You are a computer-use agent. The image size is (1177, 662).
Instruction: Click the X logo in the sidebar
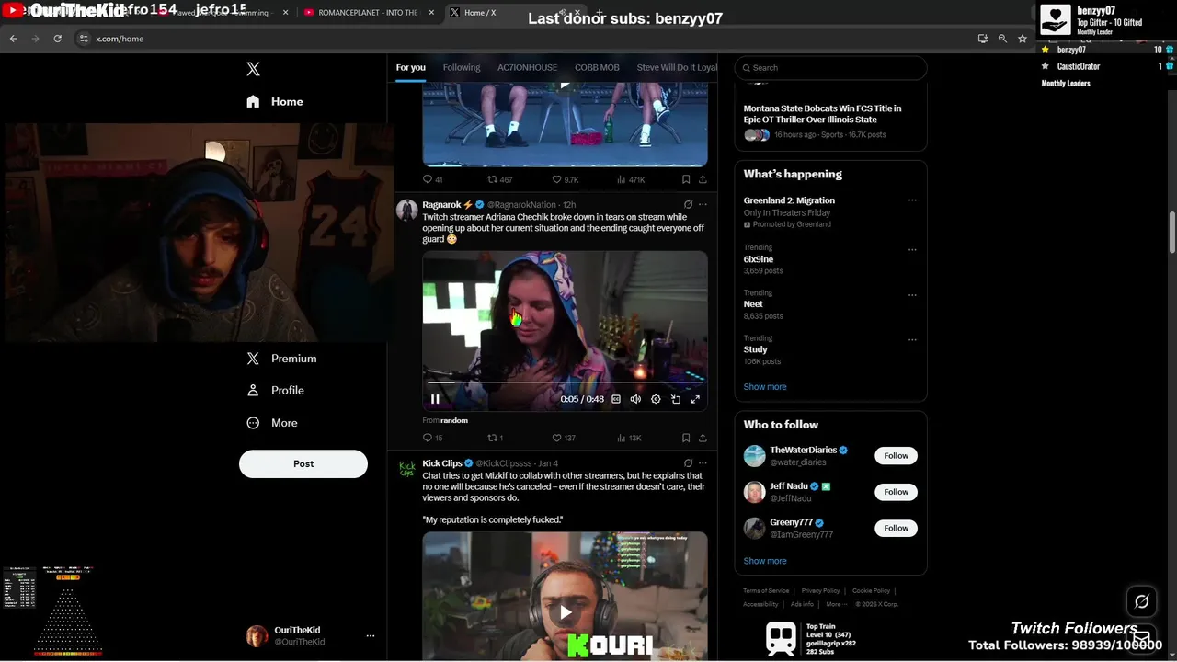pyautogui.click(x=253, y=69)
